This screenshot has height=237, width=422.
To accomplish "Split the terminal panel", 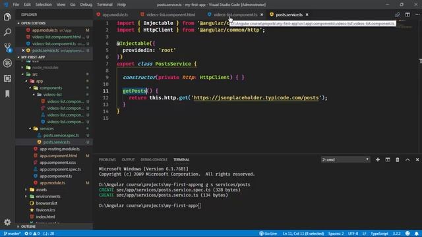I will (388, 159).
